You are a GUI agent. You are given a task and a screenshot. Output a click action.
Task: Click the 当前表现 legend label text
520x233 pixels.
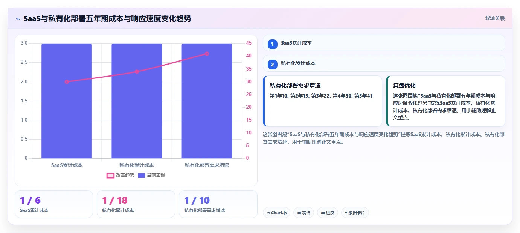click(156, 175)
